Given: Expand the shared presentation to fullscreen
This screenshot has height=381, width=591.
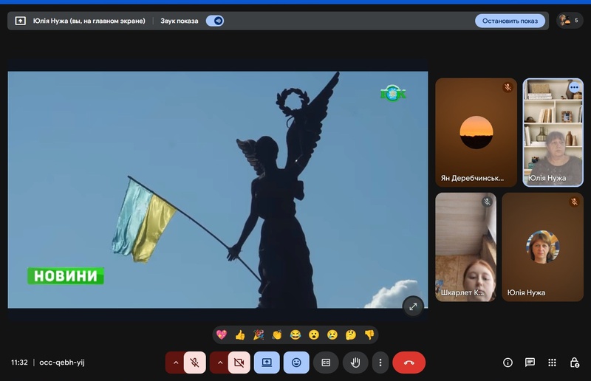Looking at the screenshot, I should [412, 306].
